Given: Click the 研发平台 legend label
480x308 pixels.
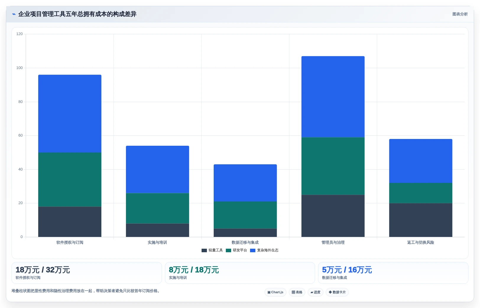Looking at the screenshot, I should [x=240, y=250].
